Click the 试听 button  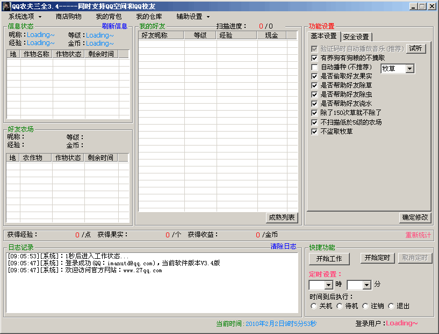pos(416,49)
